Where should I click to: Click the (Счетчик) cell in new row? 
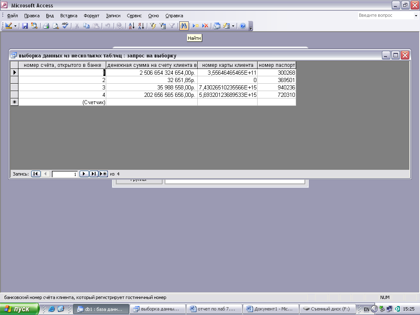(62, 102)
